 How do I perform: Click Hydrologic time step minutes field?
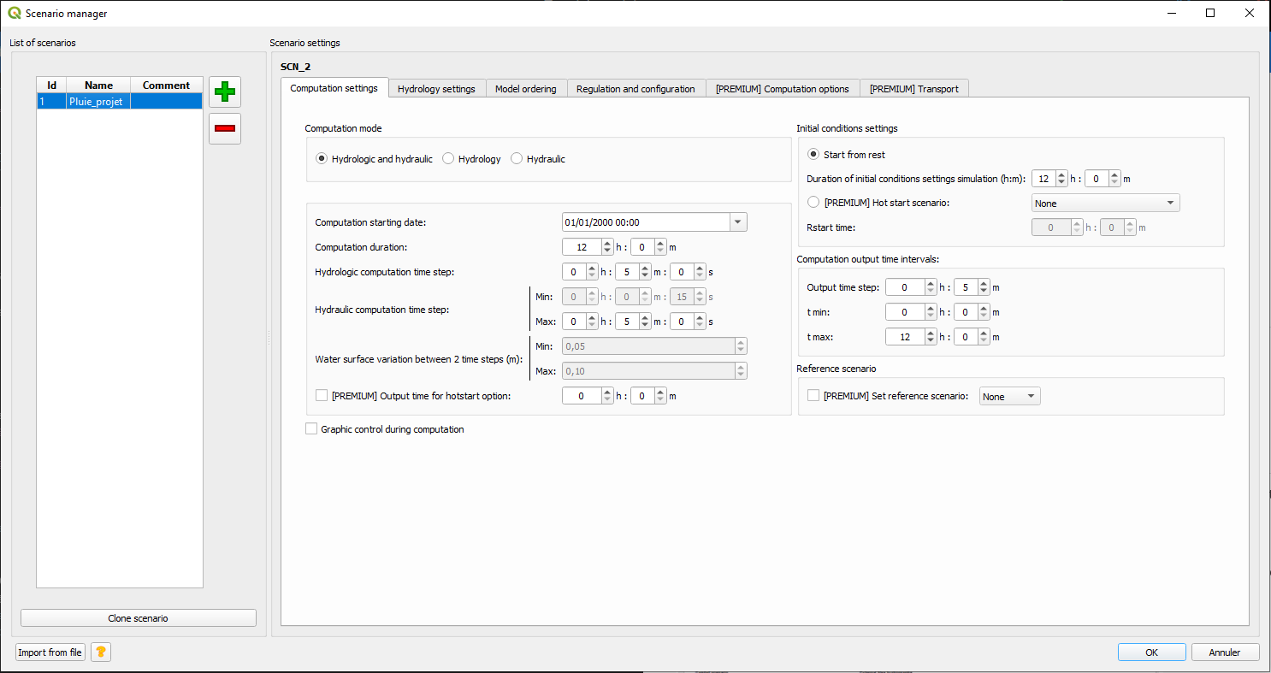click(626, 272)
